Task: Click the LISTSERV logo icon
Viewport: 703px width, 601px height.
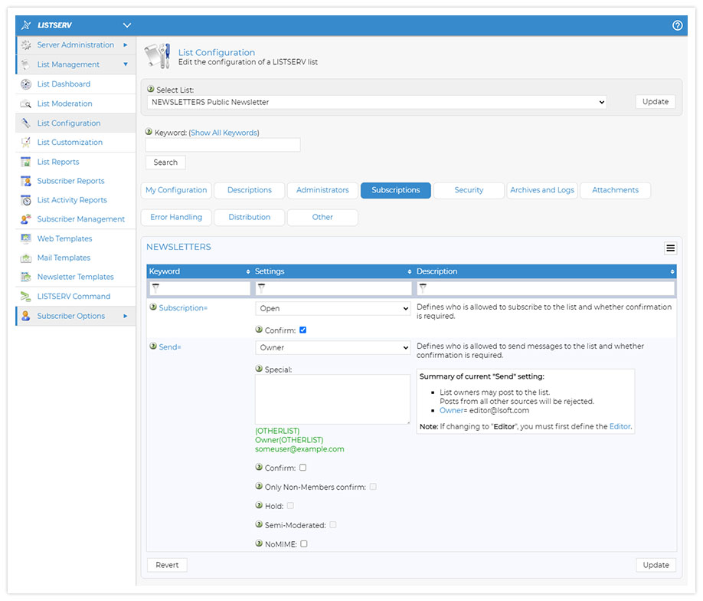Action: tap(26, 25)
